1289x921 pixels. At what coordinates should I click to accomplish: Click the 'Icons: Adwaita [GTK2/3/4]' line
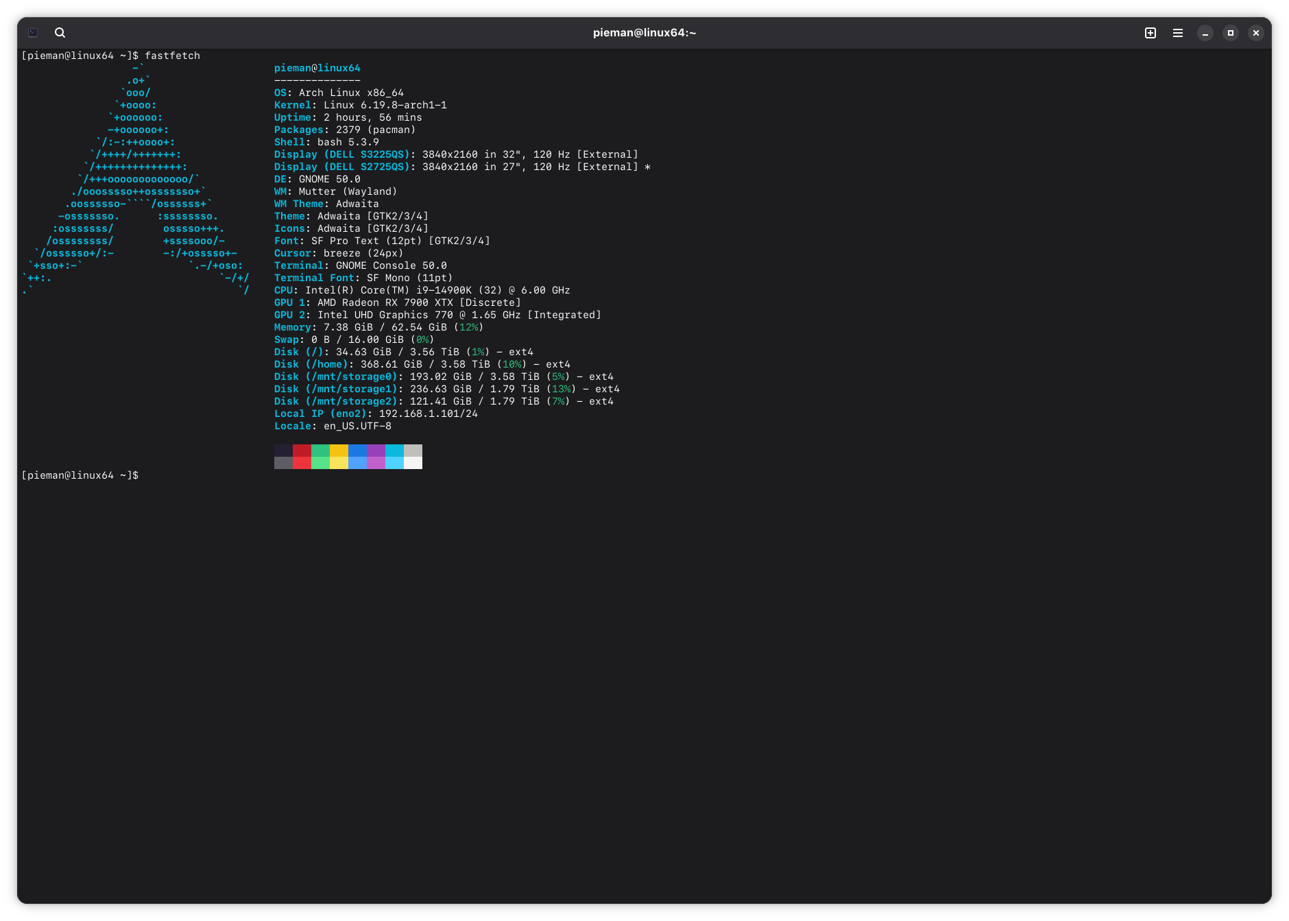pyautogui.click(x=352, y=228)
